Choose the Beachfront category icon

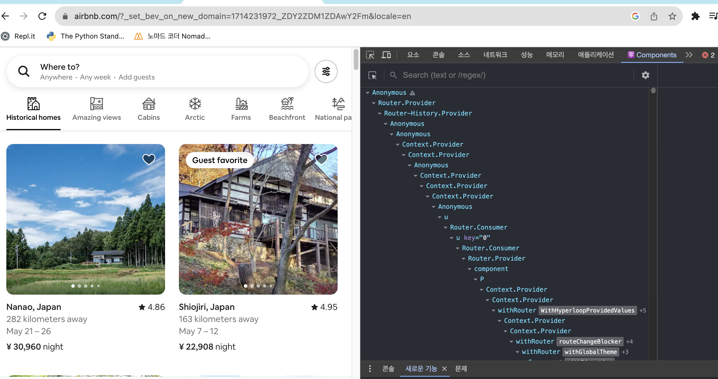287,104
